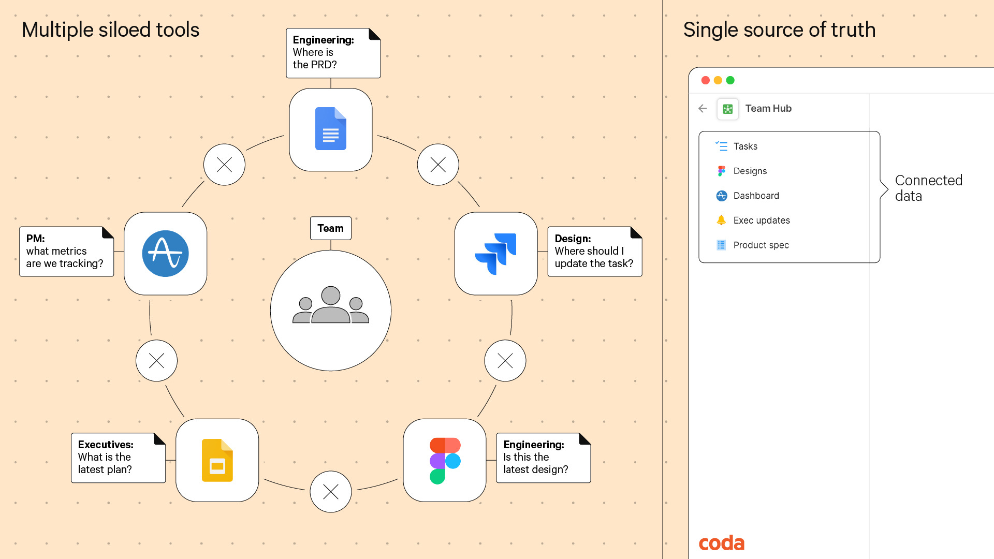Toggle the X between Docs and Jira
Image resolution: width=994 pixels, height=559 pixels.
(438, 165)
